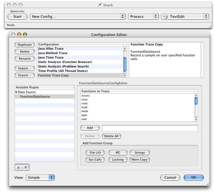Viewport: 214px width, 193px height.
Task: Open the New Config dropdown
Action: click(78, 16)
